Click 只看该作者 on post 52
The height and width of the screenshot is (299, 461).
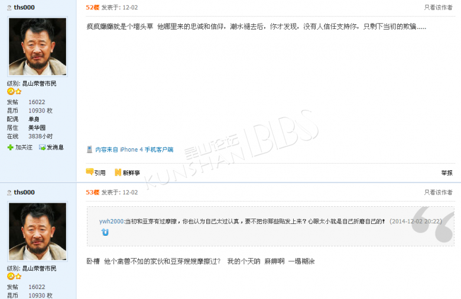tap(438, 7)
